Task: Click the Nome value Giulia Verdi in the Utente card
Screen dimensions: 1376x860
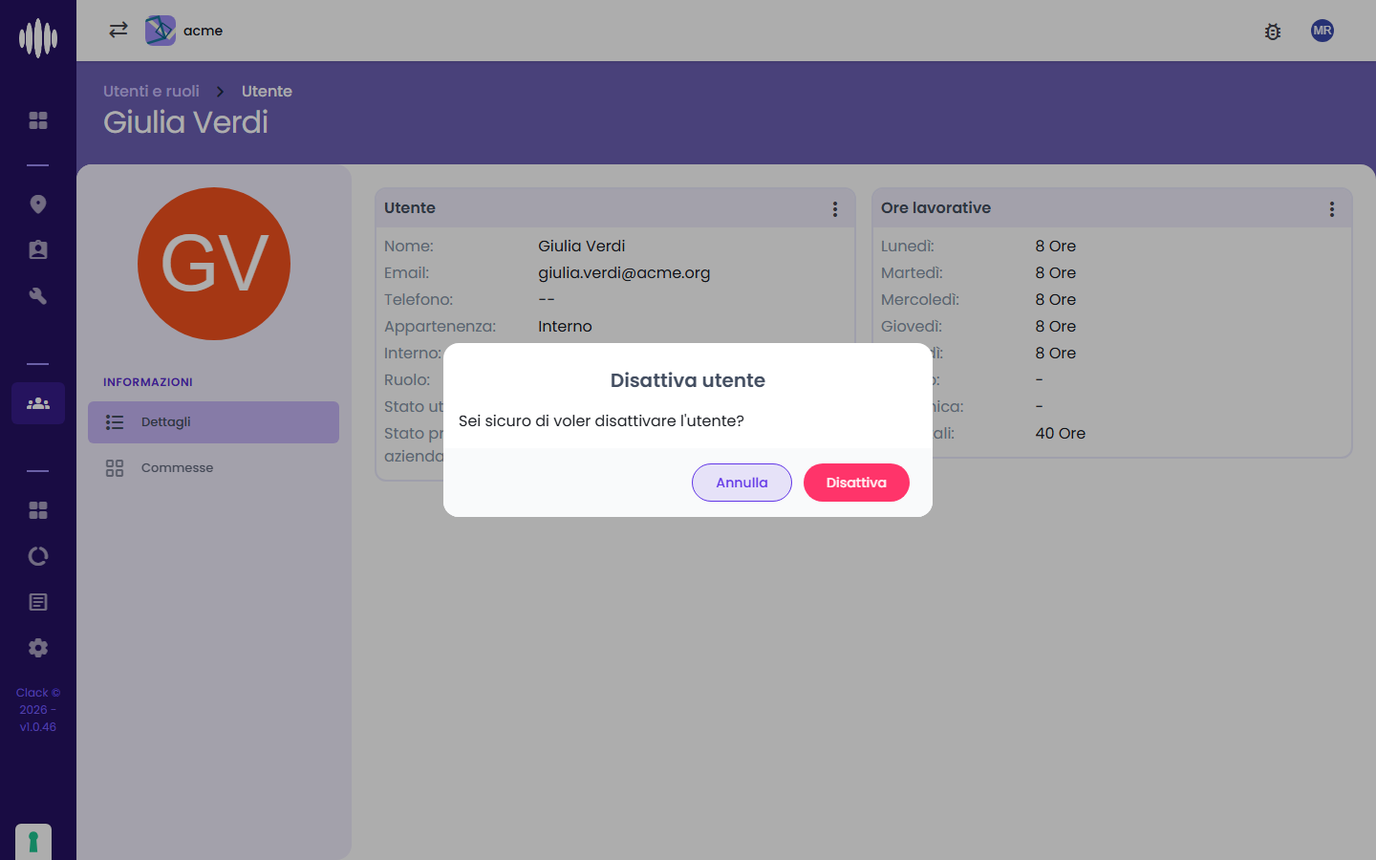Action: point(581,246)
